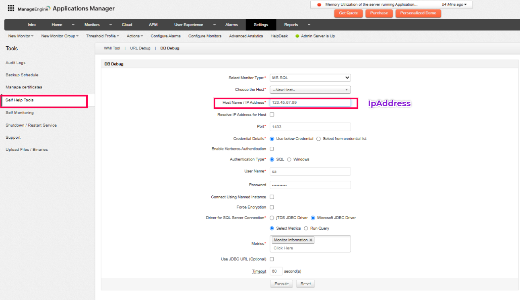Click the Port input field
Viewport: 520px width, 300px height.
[310, 127]
